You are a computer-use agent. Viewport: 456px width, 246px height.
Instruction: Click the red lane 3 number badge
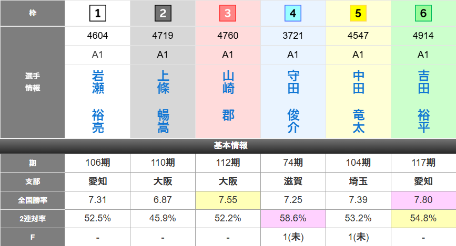[x=228, y=13]
